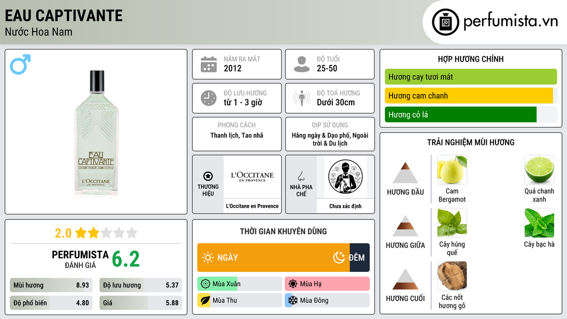Click the dark Đêm time segment
The width and height of the screenshot is (567, 319).
359,258
